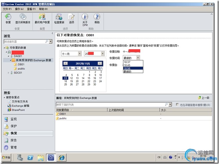
Task: Open the Options (选项) ribbon icon
Action: point(71,18)
